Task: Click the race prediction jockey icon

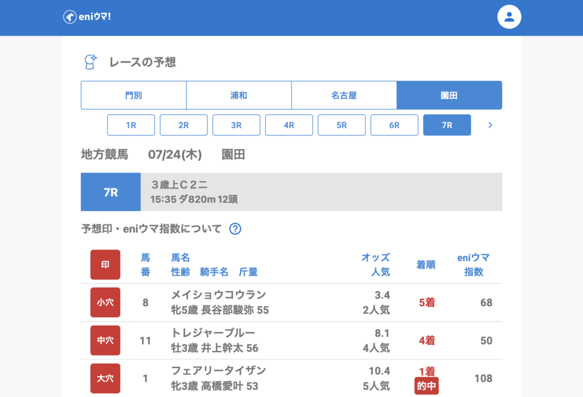Action: pyautogui.click(x=90, y=62)
